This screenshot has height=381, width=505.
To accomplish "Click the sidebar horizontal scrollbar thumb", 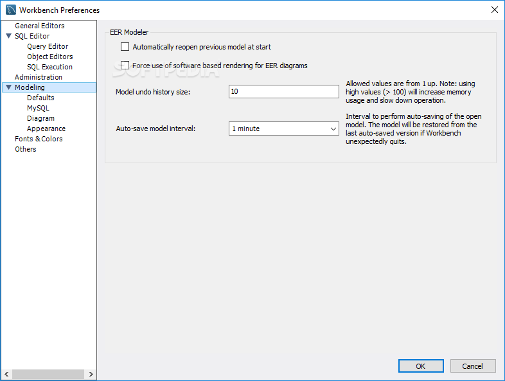I will [x=48, y=374].
